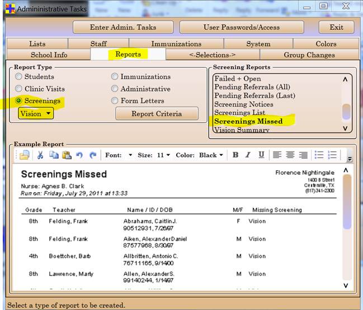Open the Colors tab
Image resolution: width=363 pixels, height=310 pixels.
(326, 44)
